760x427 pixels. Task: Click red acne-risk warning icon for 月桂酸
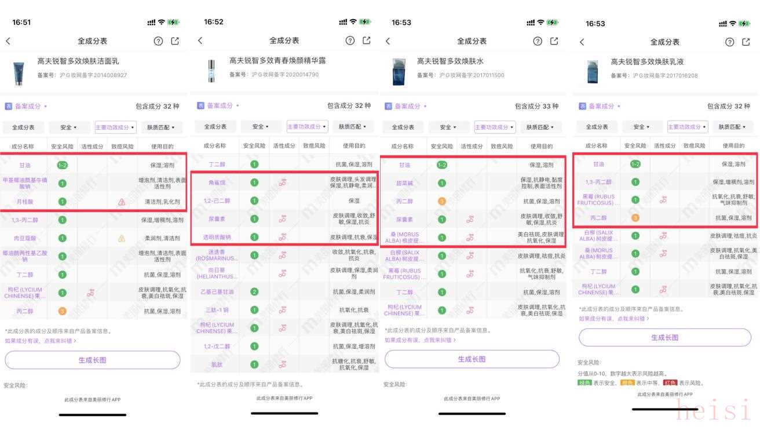tap(122, 202)
